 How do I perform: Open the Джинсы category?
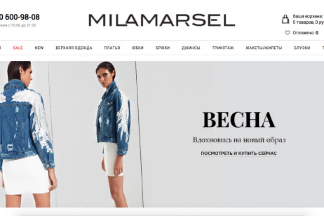(191, 48)
